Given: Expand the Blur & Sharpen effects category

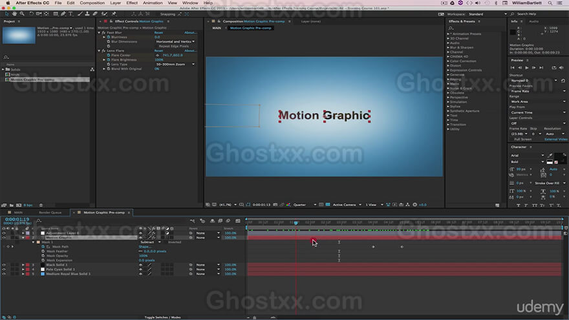Looking at the screenshot, I should click(x=448, y=48).
